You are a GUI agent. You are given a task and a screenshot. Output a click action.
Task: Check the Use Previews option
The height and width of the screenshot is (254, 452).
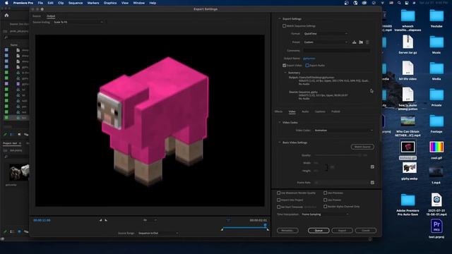(x=325, y=193)
